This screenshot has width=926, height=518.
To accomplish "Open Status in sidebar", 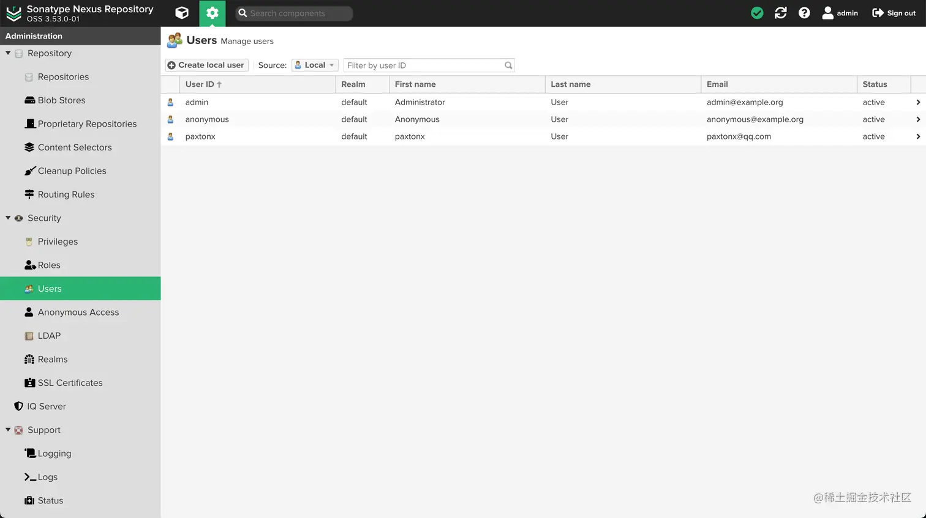I will pos(50,501).
